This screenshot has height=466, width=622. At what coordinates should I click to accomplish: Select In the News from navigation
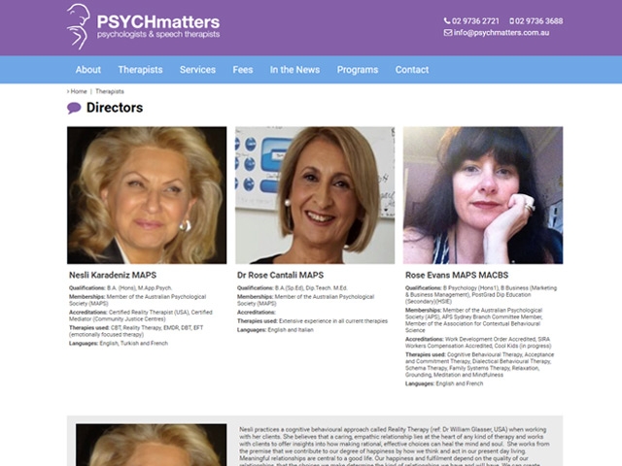pos(294,70)
